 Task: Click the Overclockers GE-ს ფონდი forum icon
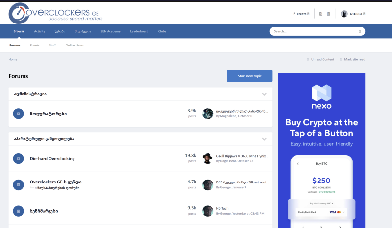pos(18,184)
